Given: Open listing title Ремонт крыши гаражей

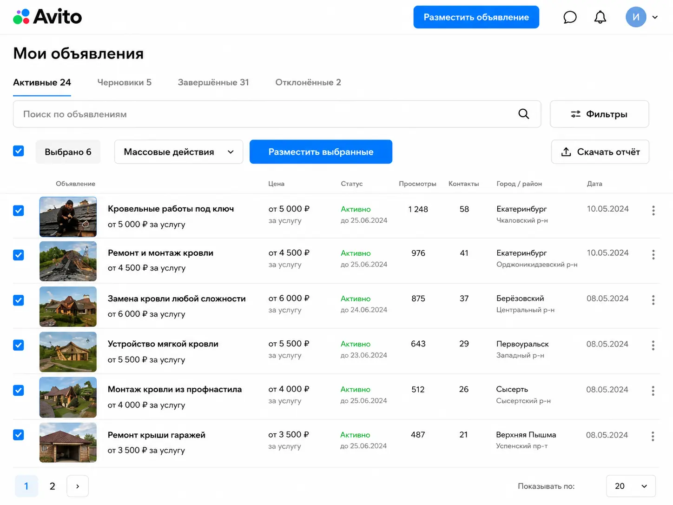Looking at the screenshot, I should [x=156, y=435].
